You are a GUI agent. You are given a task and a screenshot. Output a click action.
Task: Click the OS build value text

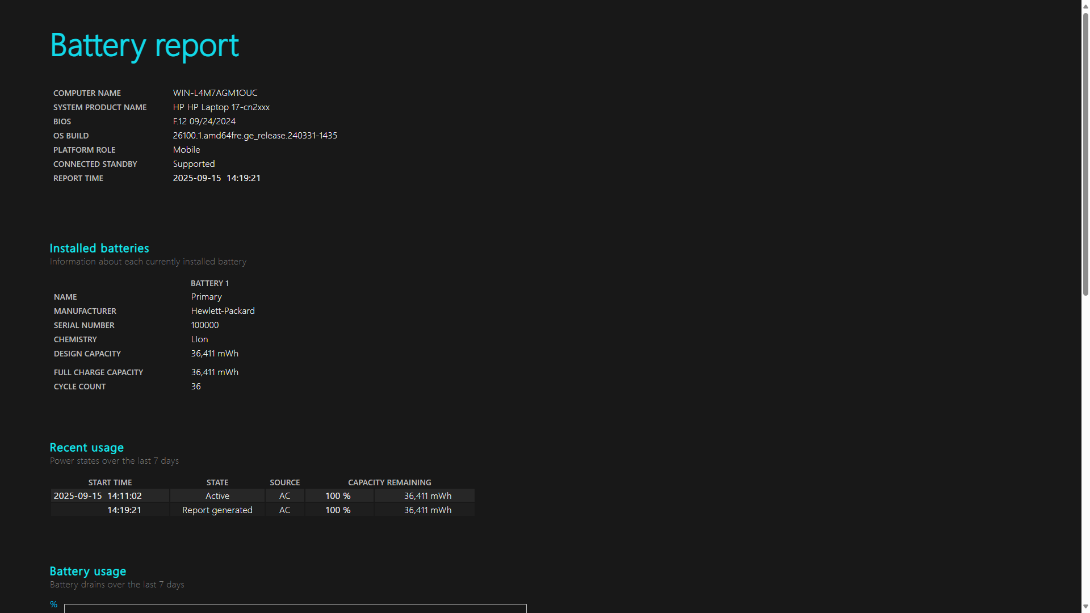point(255,135)
